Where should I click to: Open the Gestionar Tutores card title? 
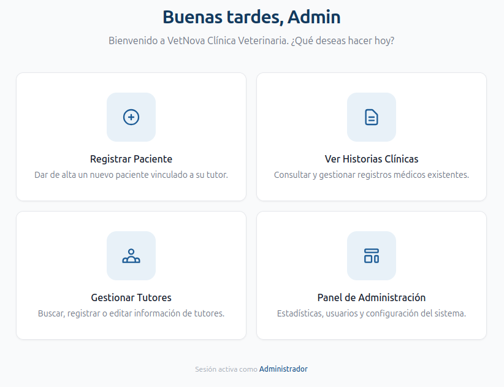[x=131, y=297]
